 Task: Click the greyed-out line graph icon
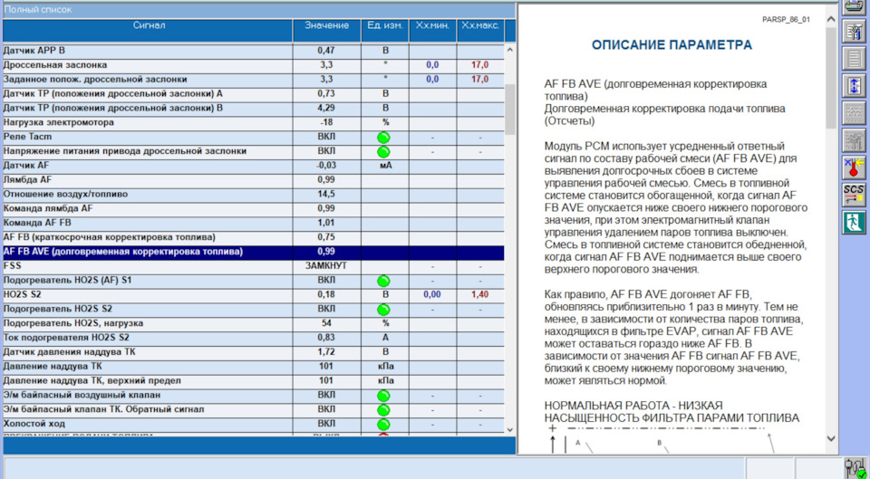tap(854, 113)
